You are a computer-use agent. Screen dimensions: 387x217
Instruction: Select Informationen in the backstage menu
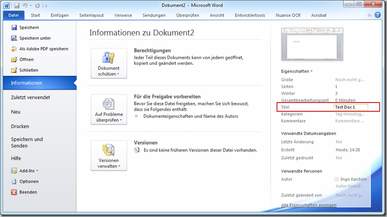point(40,83)
